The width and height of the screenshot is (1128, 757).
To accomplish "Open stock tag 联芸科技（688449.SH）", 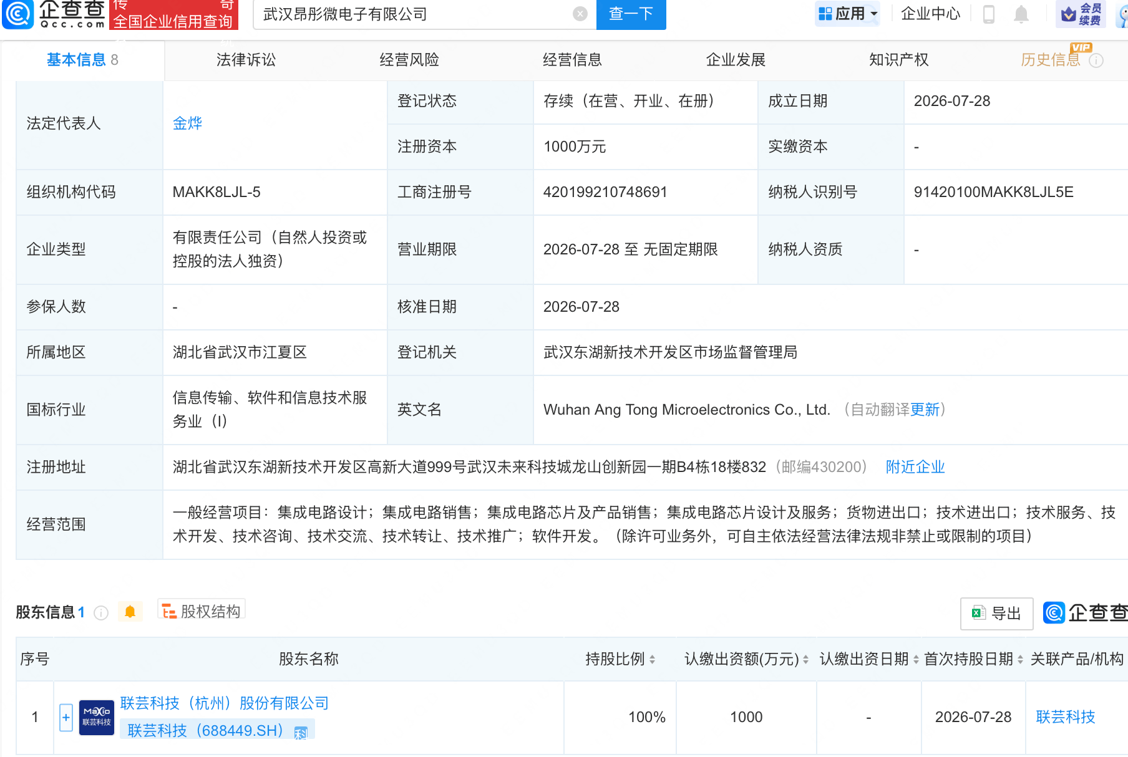I will pos(205,731).
